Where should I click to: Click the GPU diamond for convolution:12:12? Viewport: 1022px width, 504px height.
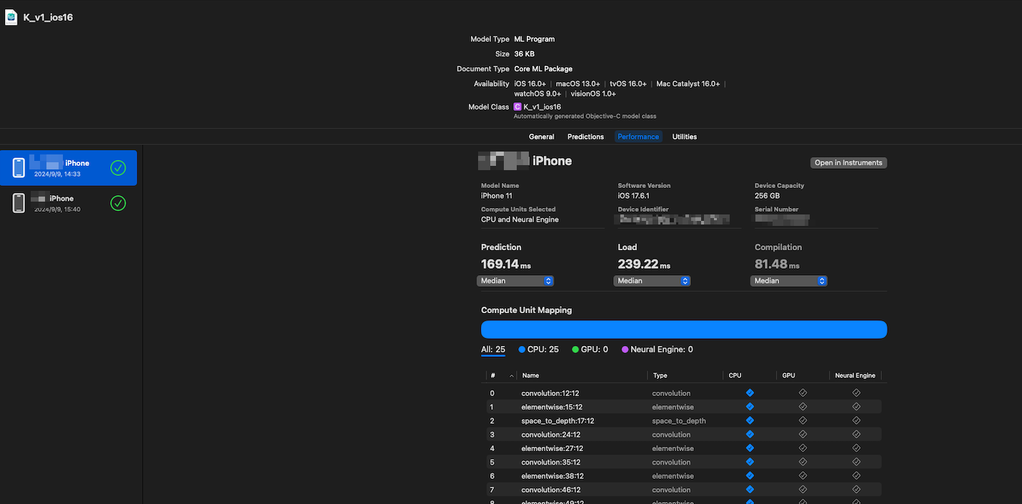(803, 393)
